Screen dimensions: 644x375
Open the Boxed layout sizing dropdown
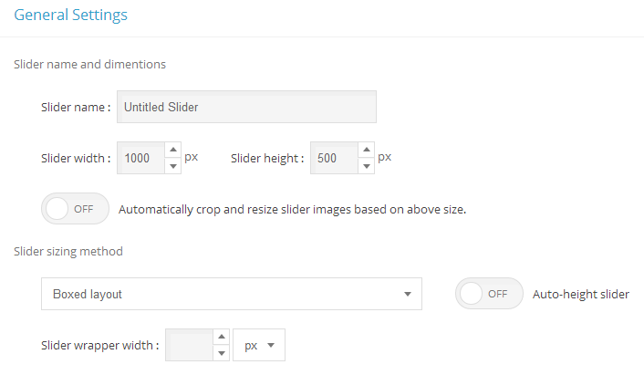[231, 294]
